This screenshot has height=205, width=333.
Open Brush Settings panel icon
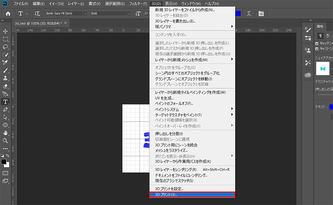click(308, 30)
